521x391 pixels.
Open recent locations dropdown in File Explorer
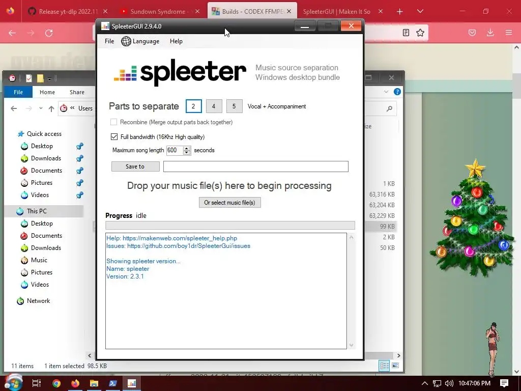click(41, 108)
